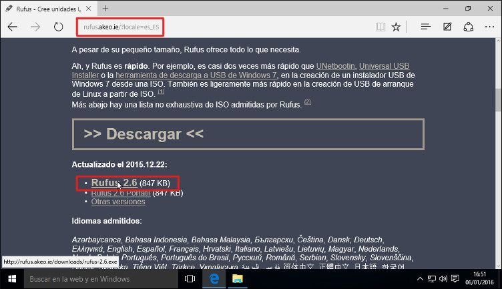Open the Universal USB Installer link

385,66
